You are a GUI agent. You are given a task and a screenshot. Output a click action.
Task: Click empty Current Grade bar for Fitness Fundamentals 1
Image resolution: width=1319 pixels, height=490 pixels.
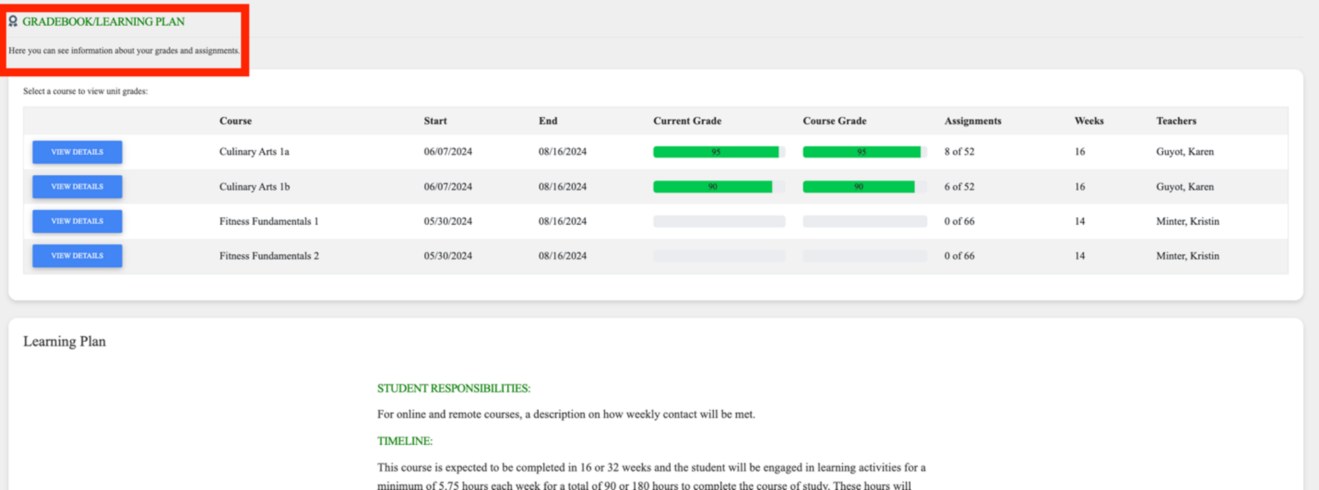[718, 221]
